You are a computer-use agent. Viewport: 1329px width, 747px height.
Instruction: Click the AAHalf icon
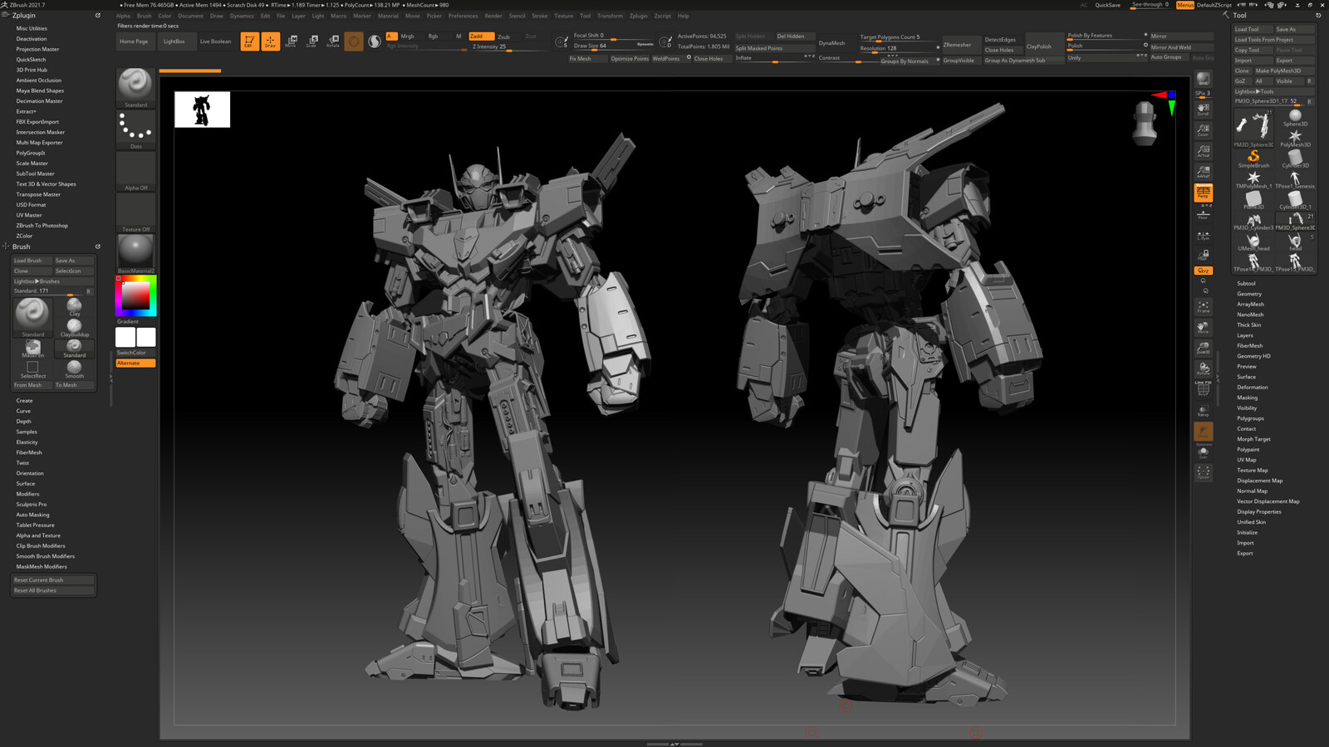pos(1203,172)
